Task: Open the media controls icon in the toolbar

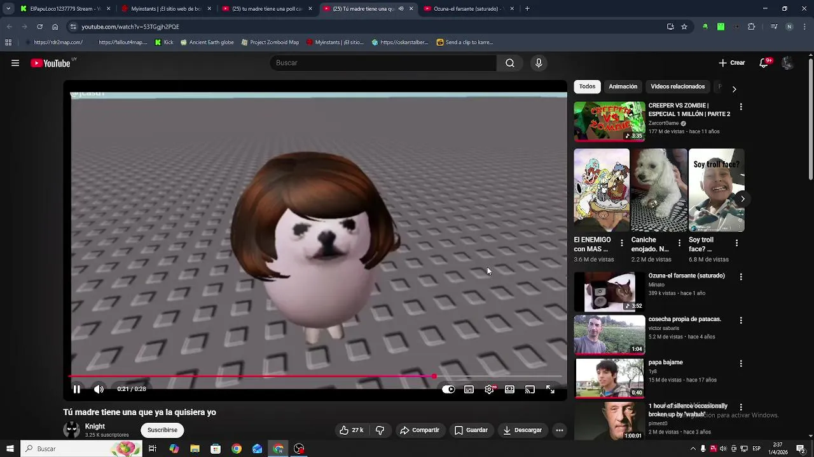Action: pos(773,27)
